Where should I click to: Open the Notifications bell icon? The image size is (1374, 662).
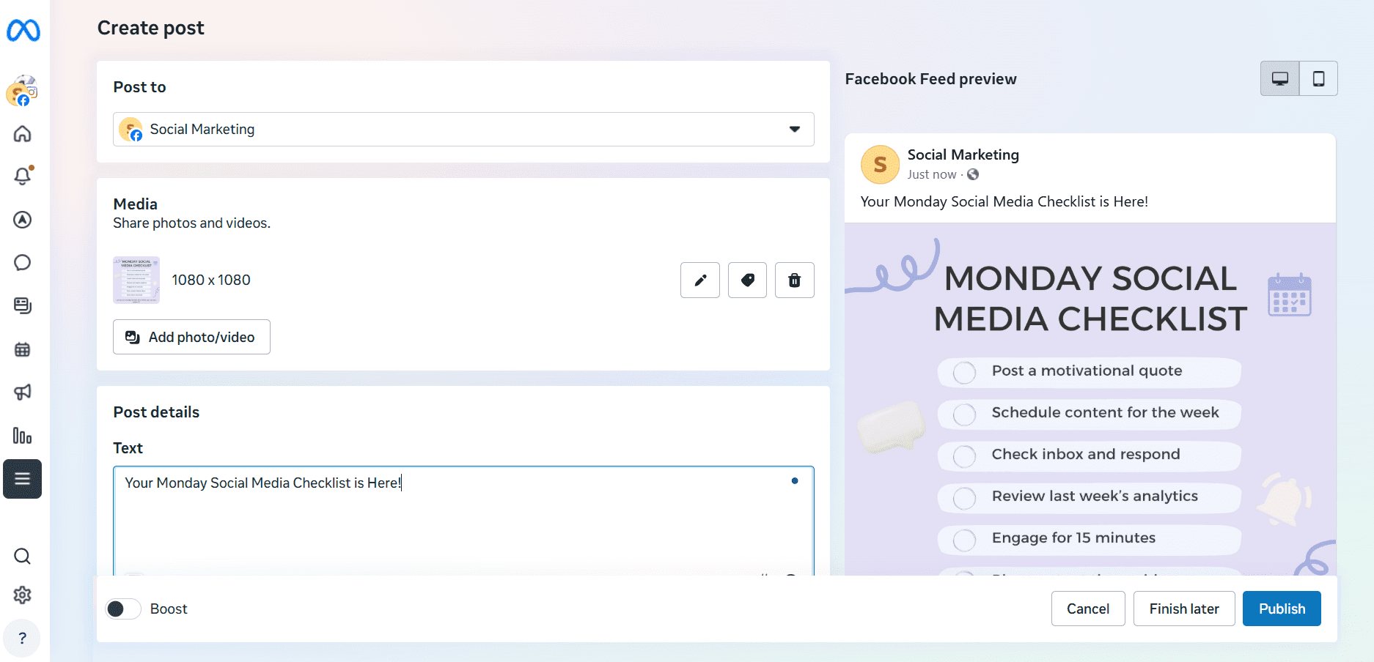22,176
